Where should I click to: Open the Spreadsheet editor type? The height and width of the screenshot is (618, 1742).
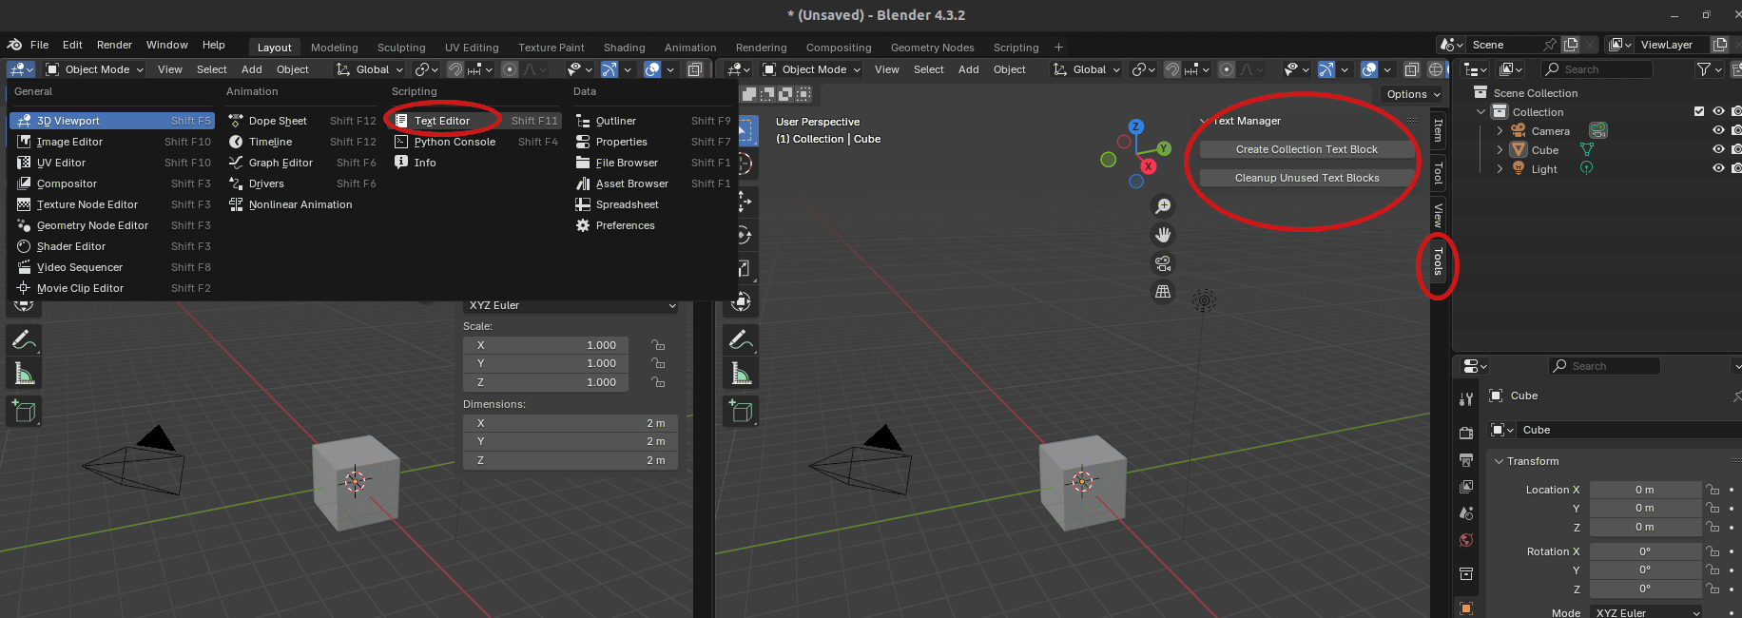click(653, 204)
